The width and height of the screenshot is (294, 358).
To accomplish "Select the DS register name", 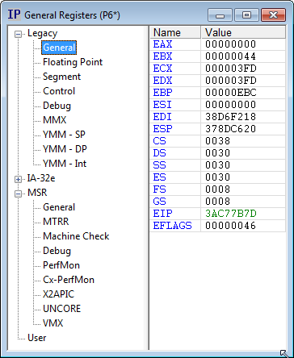I will pos(159,153).
